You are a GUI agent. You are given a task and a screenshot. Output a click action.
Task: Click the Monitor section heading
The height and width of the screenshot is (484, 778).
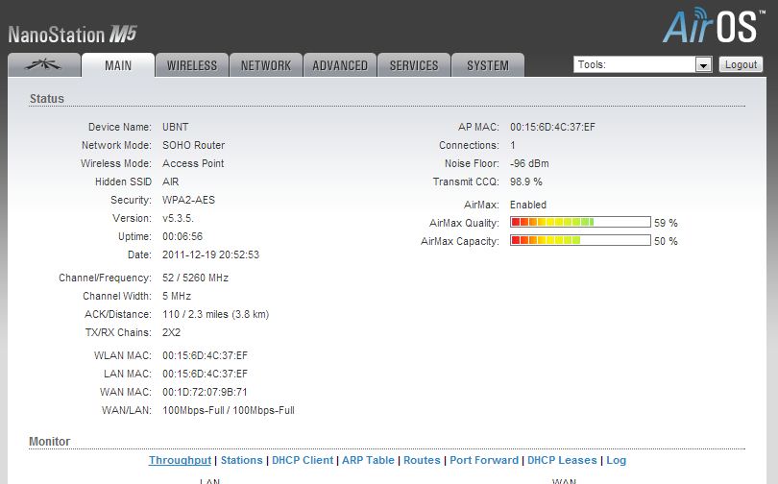click(x=50, y=442)
